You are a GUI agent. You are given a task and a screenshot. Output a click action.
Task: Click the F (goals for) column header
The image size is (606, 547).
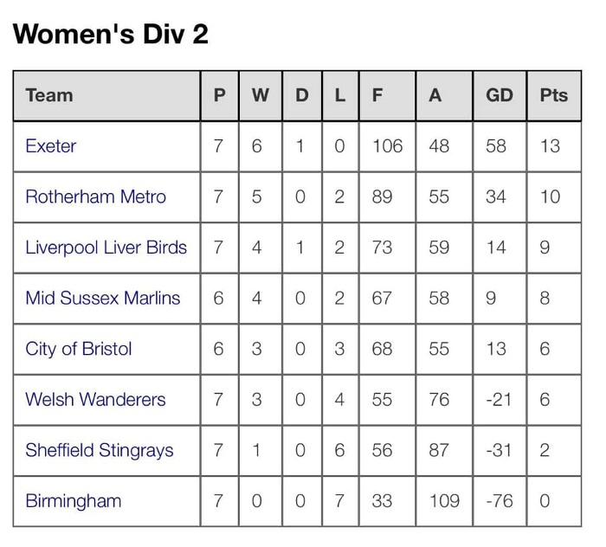click(x=377, y=95)
